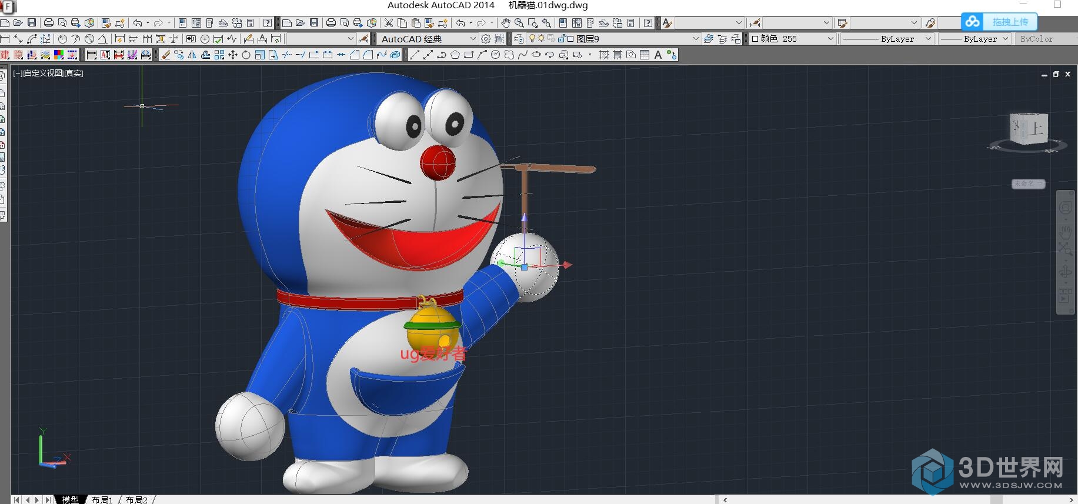The width and height of the screenshot is (1078, 504).
Task: Open the Layer Properties Manager
Action: [519, 39]
